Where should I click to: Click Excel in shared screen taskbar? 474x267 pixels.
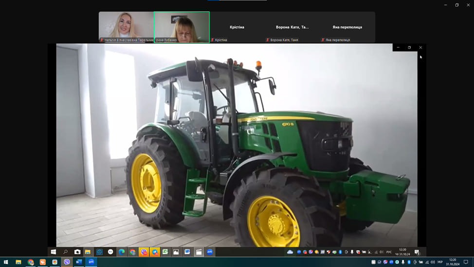(165, 252)
